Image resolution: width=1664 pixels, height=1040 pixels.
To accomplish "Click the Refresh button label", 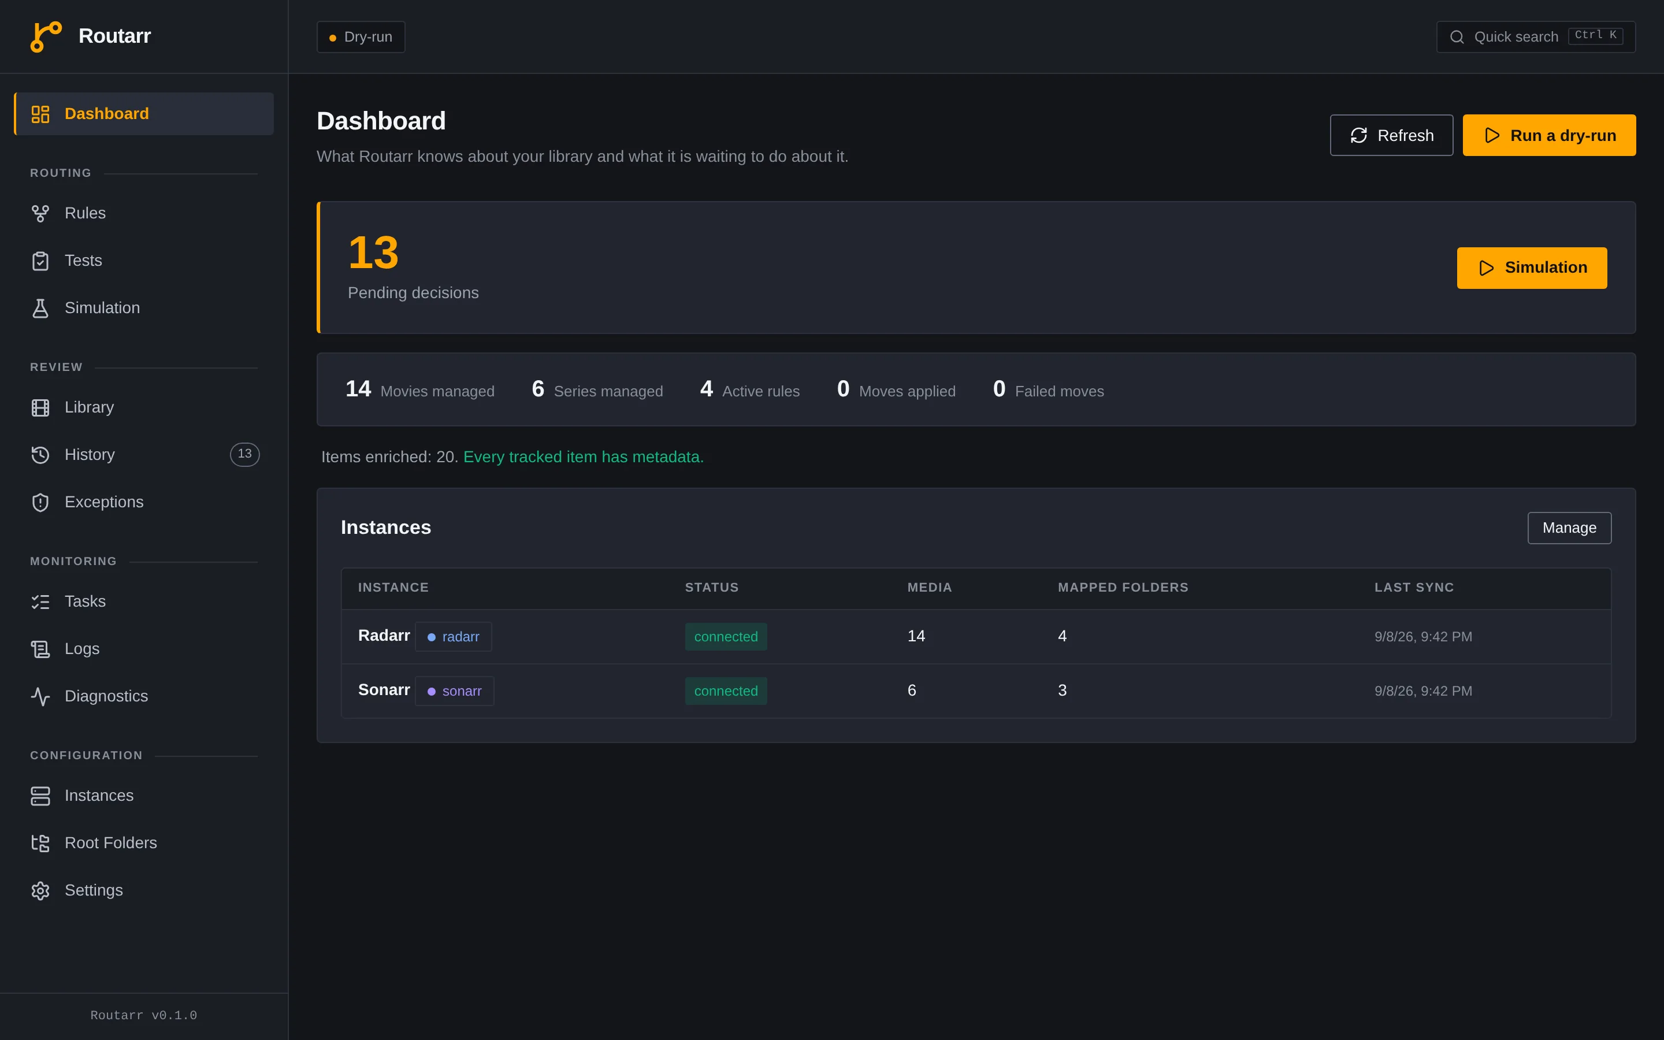I will 1406,136.
